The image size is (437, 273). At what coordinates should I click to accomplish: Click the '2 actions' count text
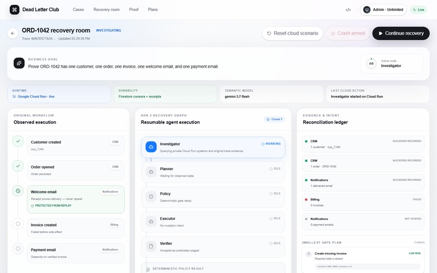pos(419,242)
